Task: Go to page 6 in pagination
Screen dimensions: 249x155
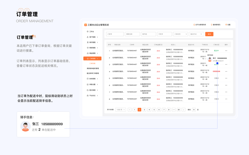Action: point(159,110)
